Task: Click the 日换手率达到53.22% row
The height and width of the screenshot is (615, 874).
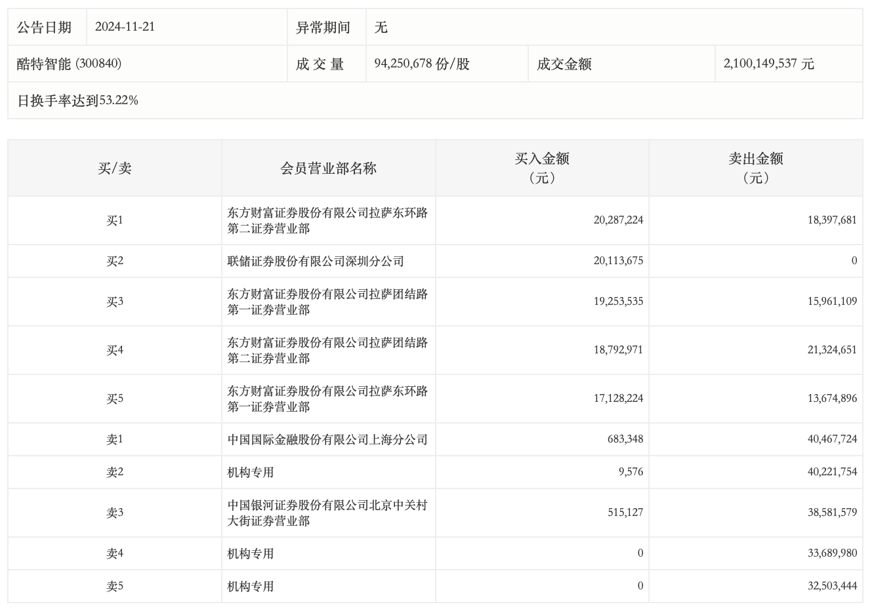Action: (x=77, y=100)
